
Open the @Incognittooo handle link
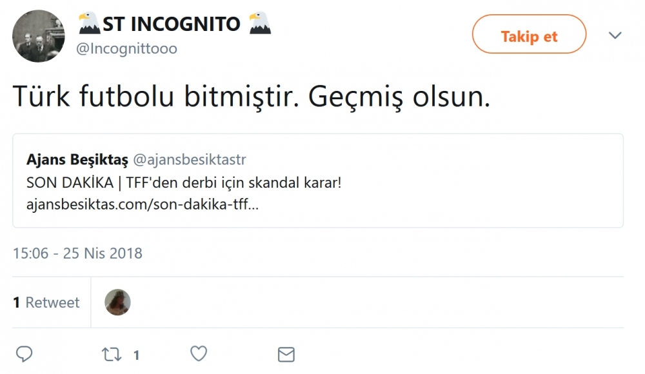126,48
